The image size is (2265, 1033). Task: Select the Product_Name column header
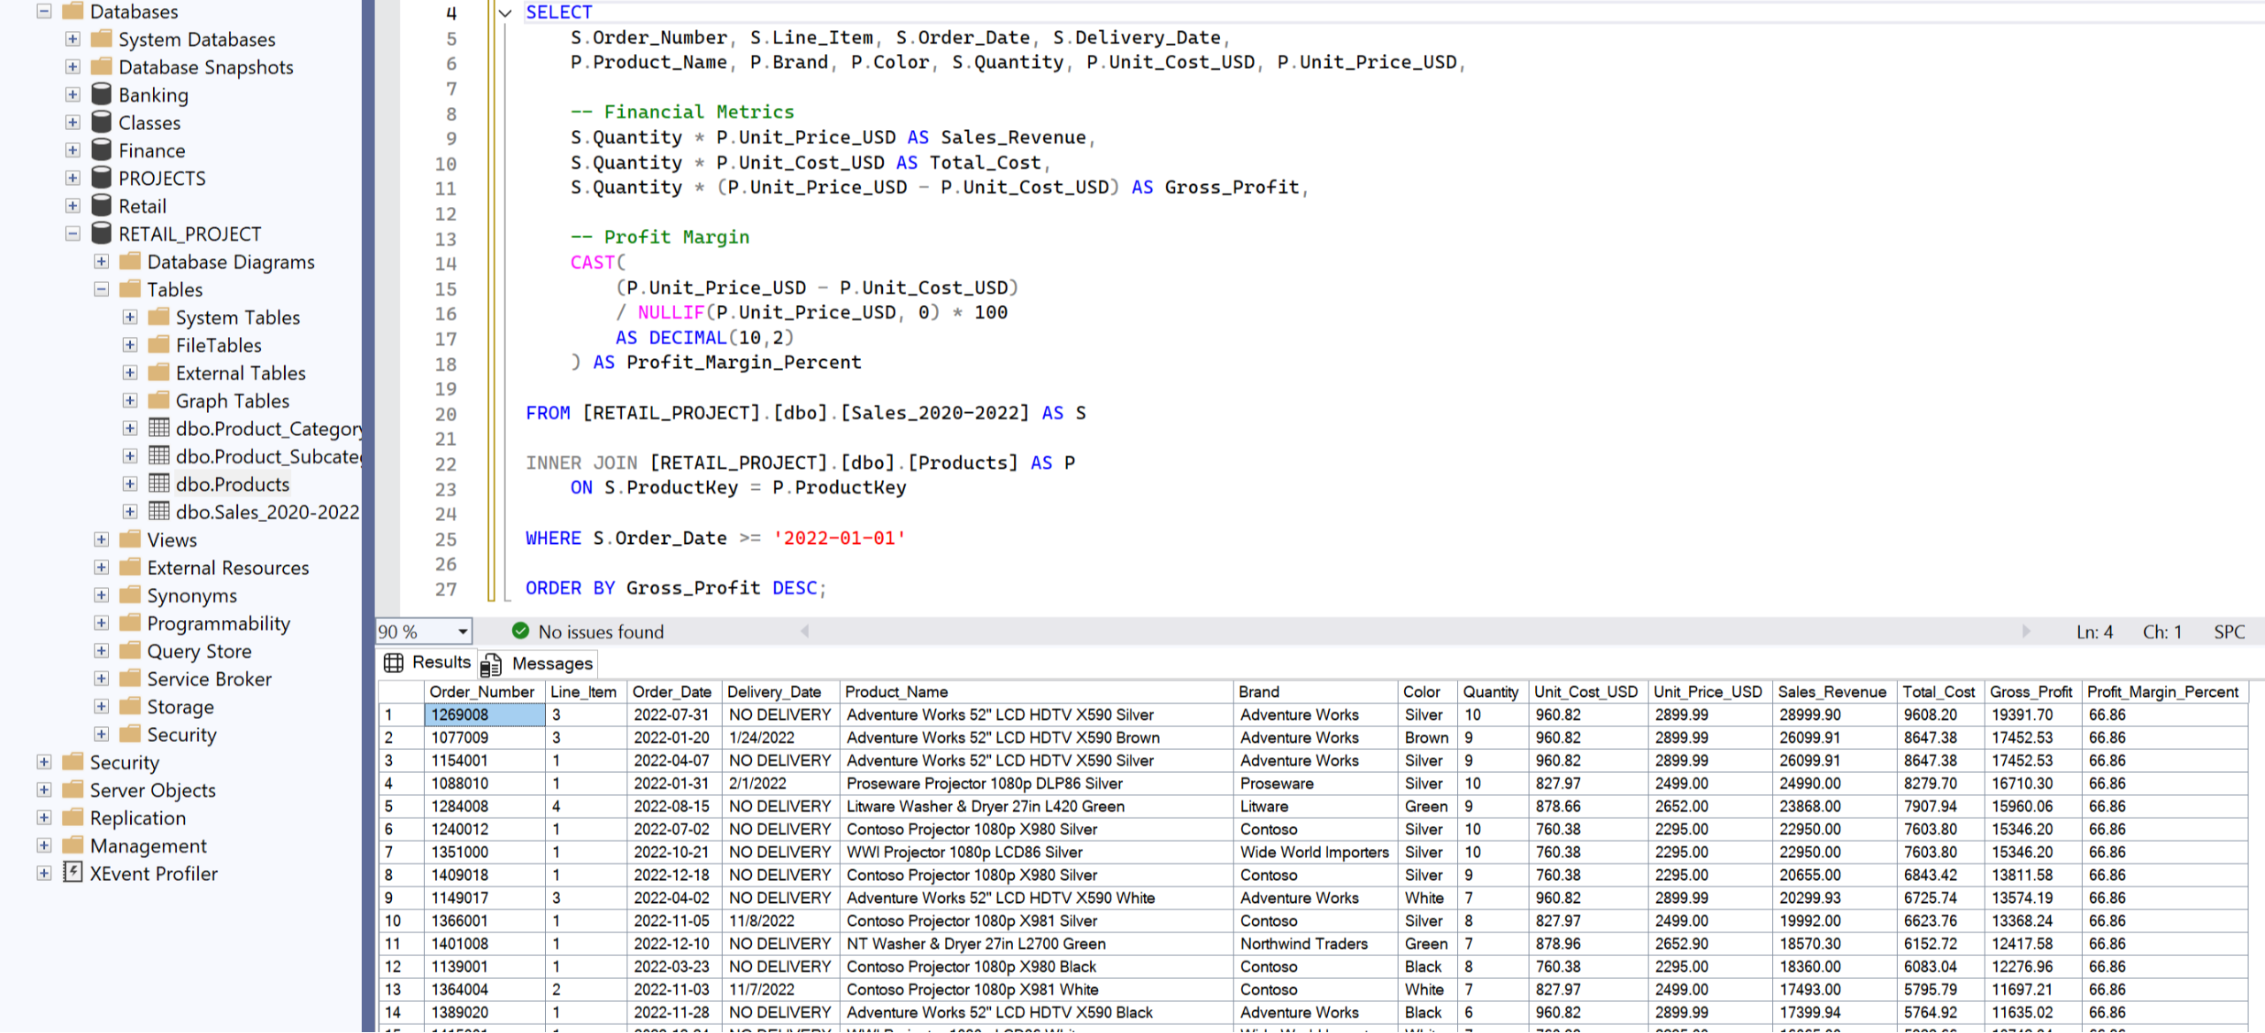[1035, 692]
